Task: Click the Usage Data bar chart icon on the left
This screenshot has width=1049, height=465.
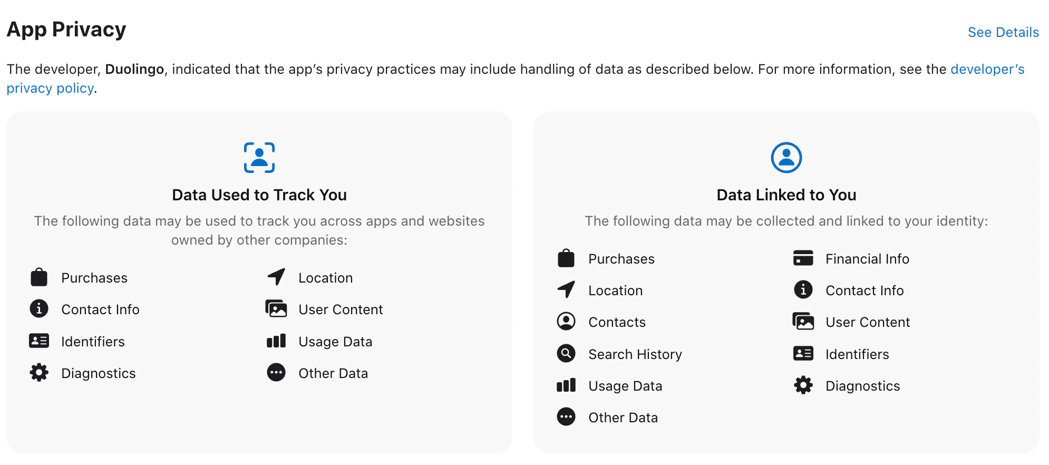Action: click(276, 341)
